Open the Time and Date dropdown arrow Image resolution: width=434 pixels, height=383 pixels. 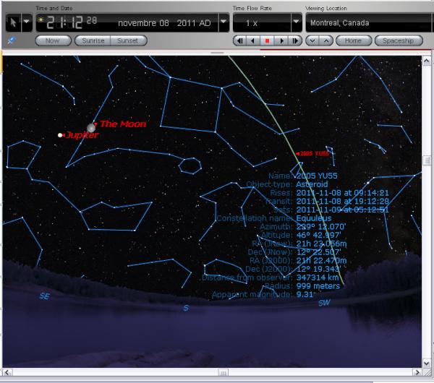point(224,22)
